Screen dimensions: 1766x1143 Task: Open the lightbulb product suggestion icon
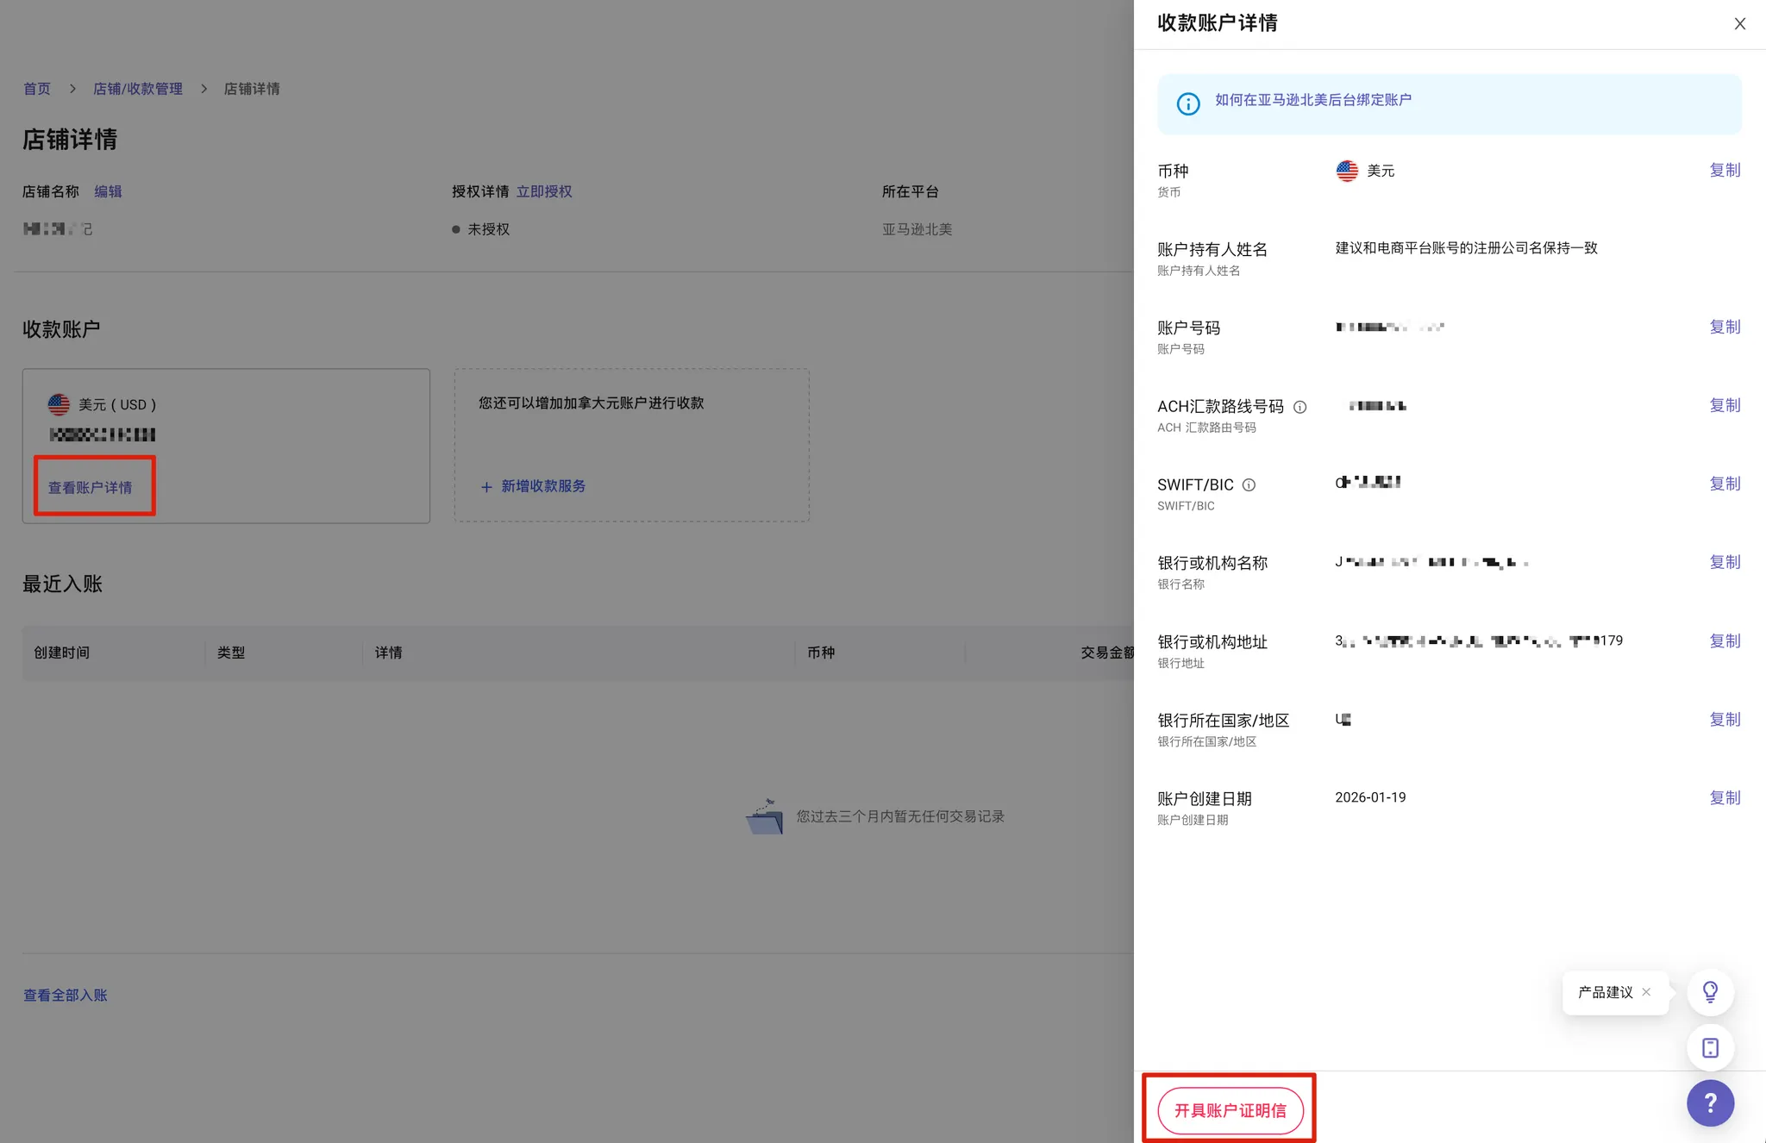coord(1710,992)
